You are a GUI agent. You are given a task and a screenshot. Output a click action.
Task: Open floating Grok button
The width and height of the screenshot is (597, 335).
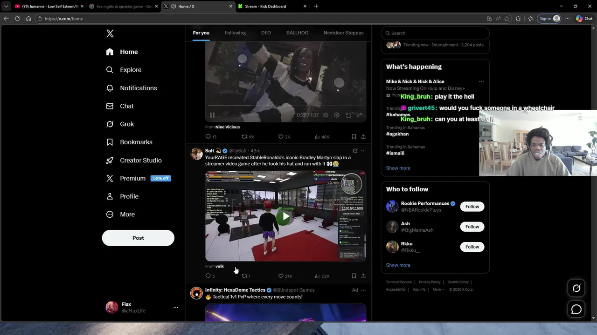pyautogui.click(x=576, y=288)
